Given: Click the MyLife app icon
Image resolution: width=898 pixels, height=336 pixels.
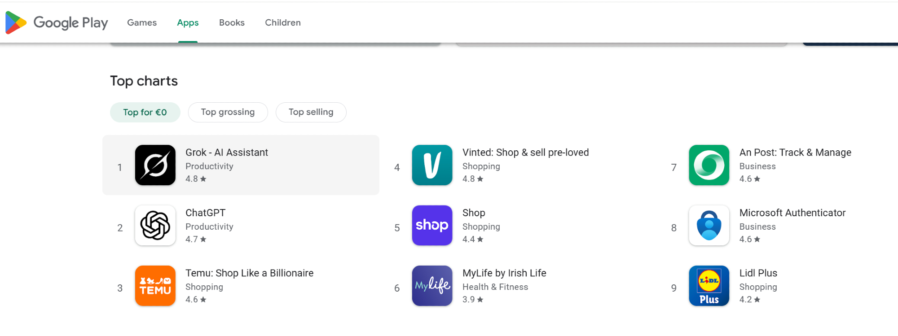Looking at the screenshot, I should pos(432,286).
